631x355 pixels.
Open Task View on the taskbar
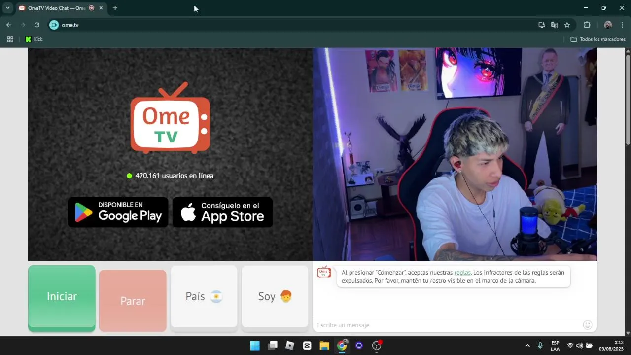(x=273, y=346)
